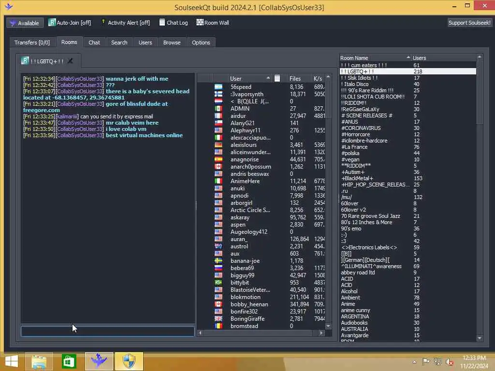The height and width of the screenshot is (371, 495).
Task: Open the Windows Store taskbar icon
Action: pos(69,361)
